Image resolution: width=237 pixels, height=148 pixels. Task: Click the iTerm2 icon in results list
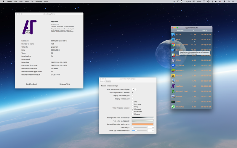[x=173, y=102]
